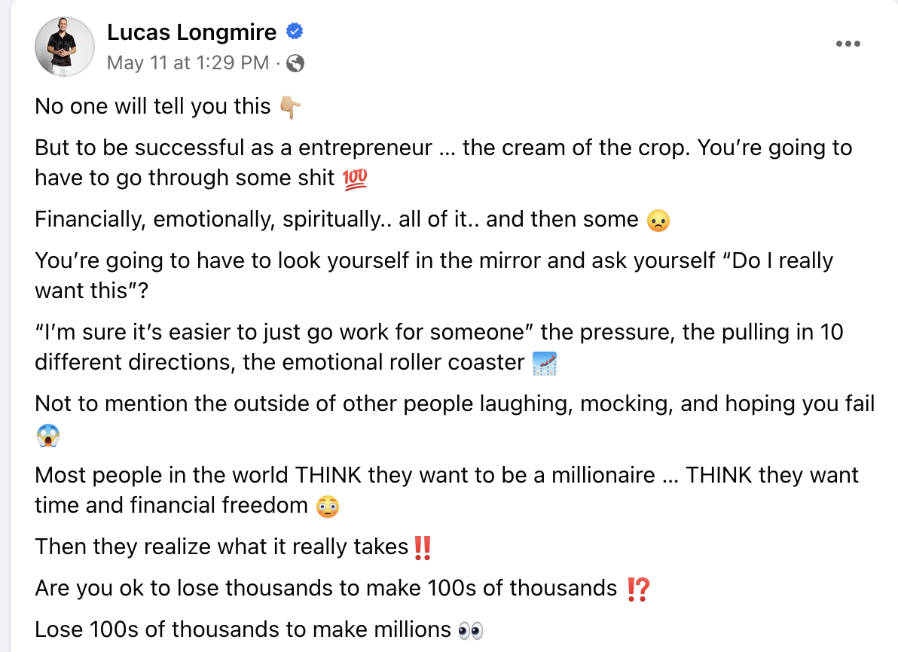Screen dimensions: 898x652
Task: Click the screaming face emoji
Action: pos(47,436)
